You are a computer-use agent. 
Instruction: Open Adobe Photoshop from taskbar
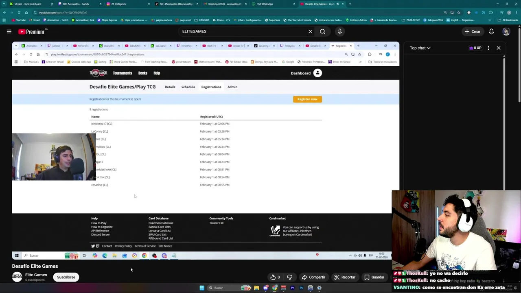coord(301,288)
